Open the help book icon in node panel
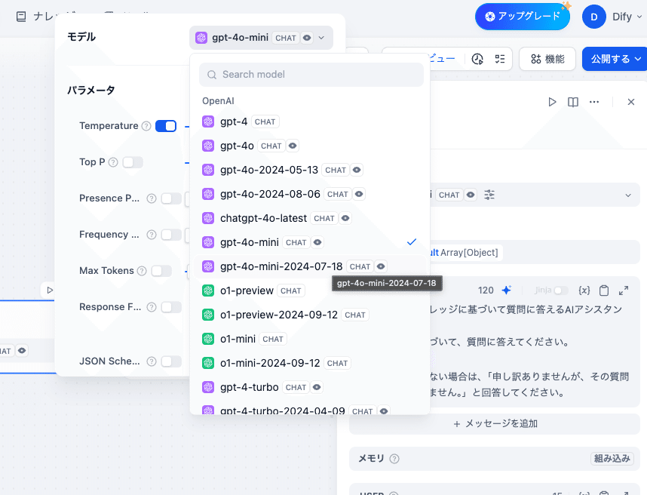This screenshot has width=647, height=495. coord(573,102)
